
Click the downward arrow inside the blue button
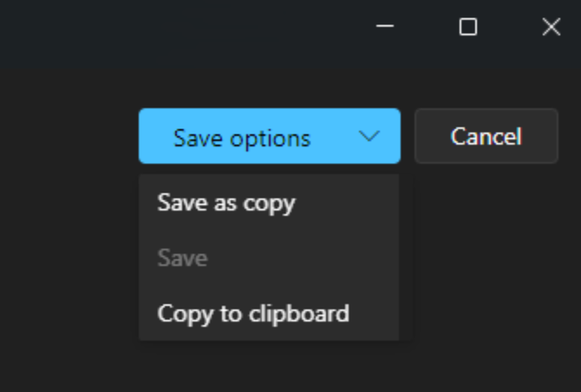click(x=369, y=136)
